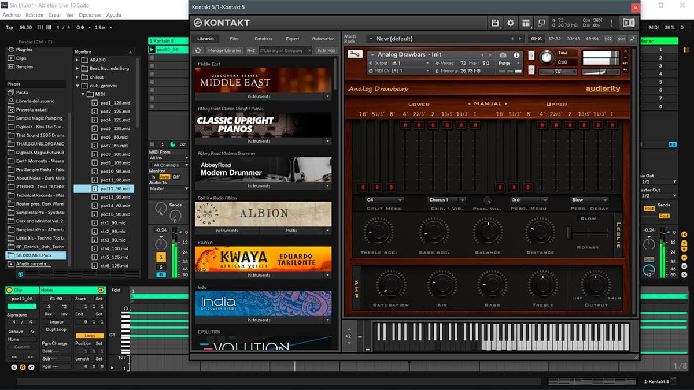This screenshot has width=694, height=390.
Task: Switch to Kontakt Expert tab
Action: point(293,39)
